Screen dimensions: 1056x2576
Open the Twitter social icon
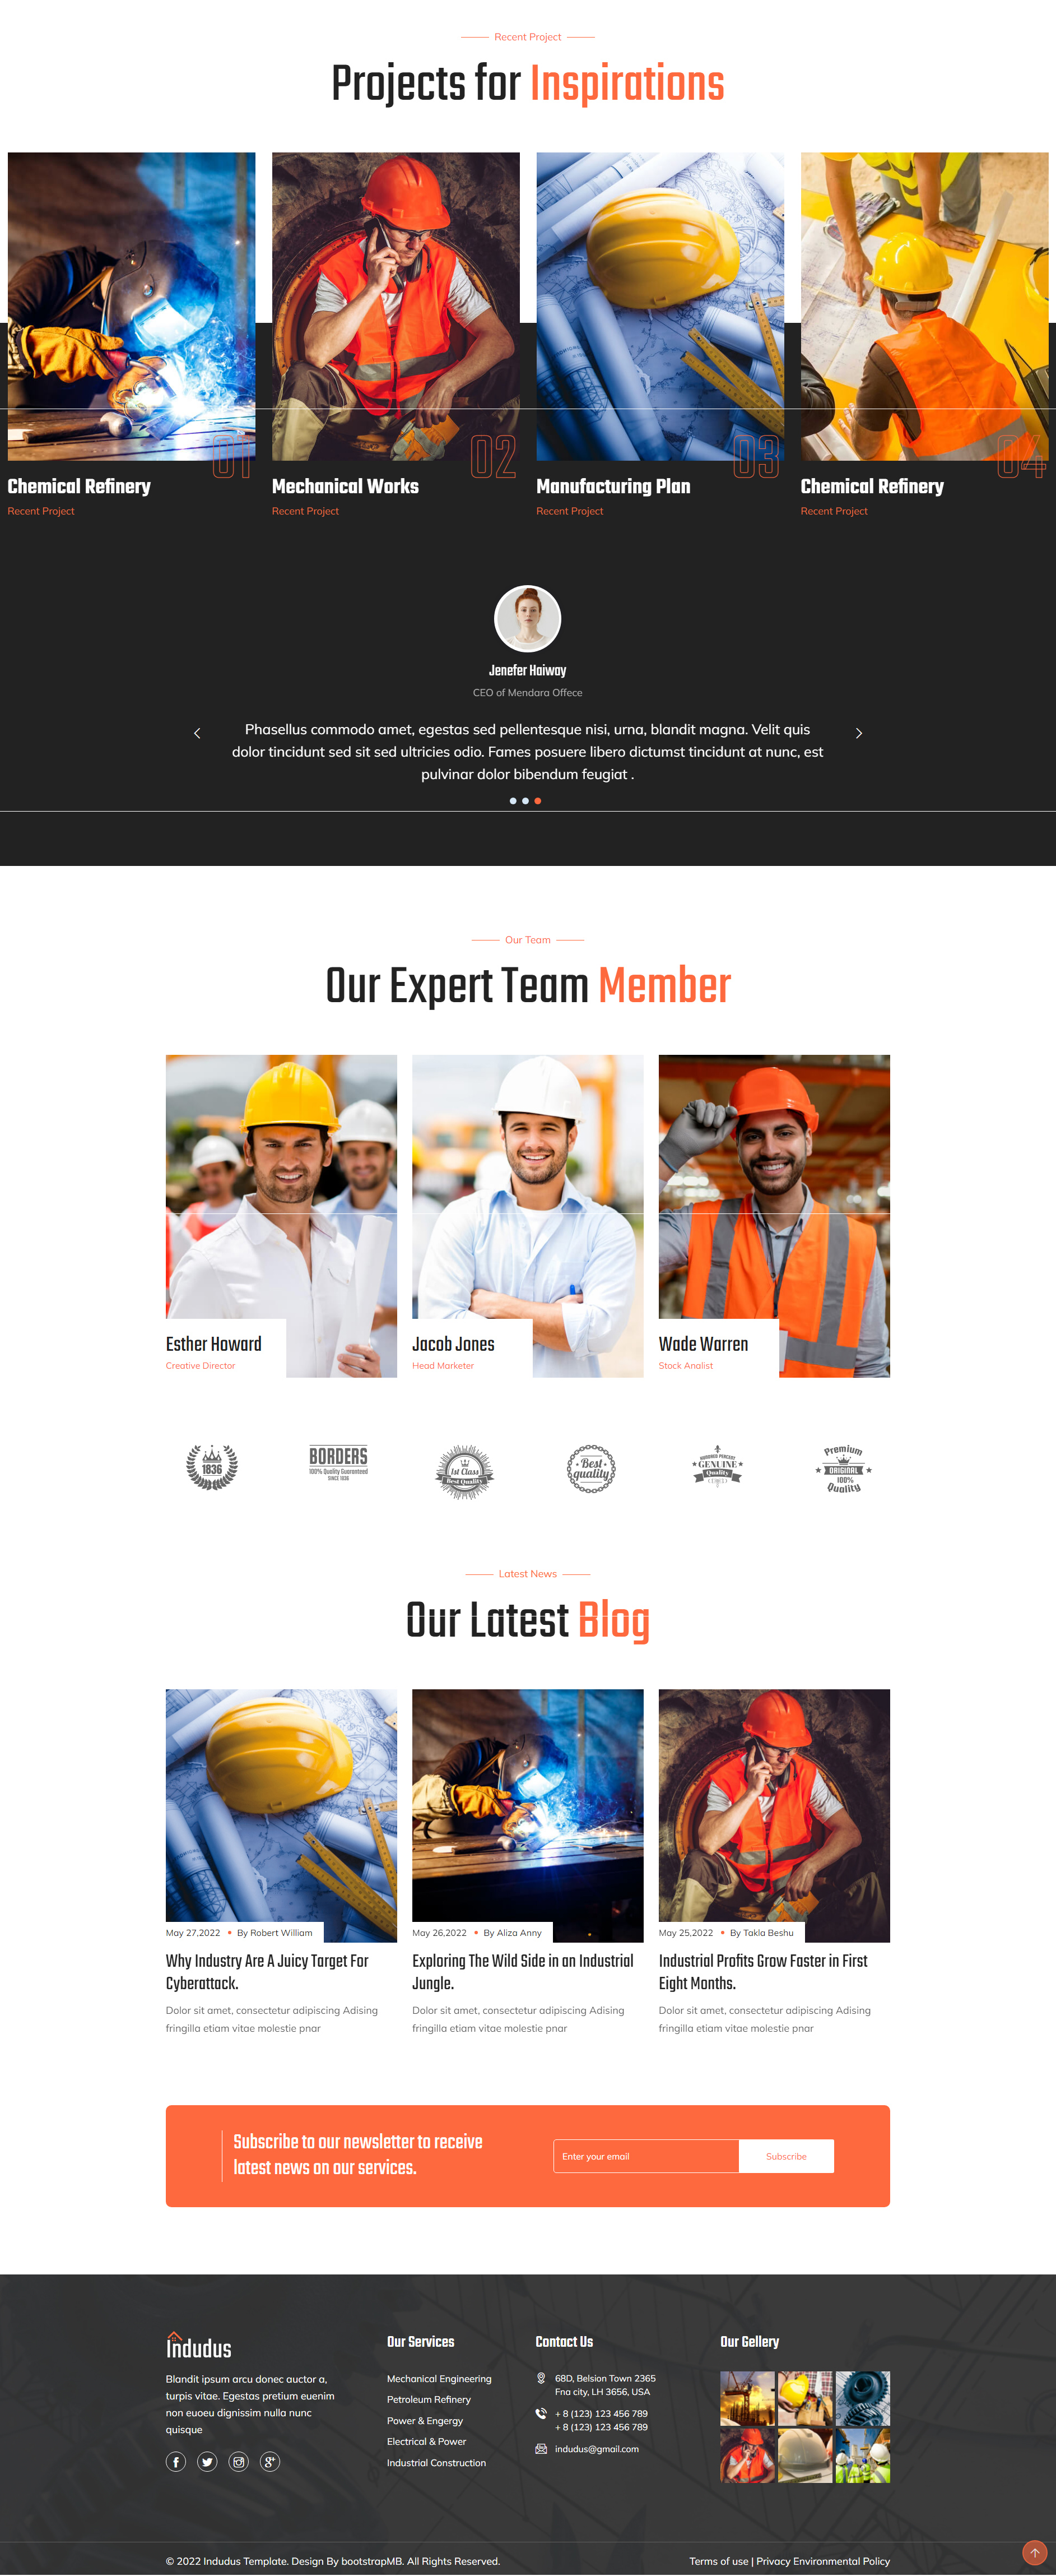coord(207,2462)
